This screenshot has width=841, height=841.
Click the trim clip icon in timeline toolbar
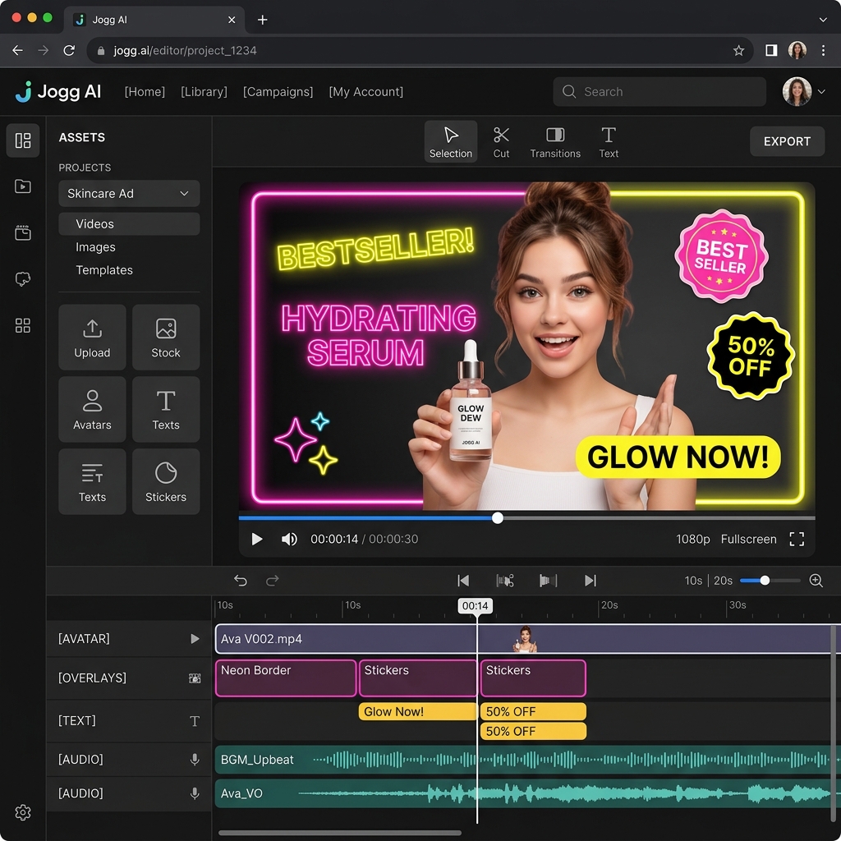point(548,581)
